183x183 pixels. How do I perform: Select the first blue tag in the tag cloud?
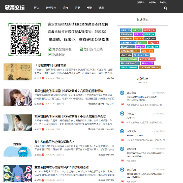pyautogui.click(x=126, y=30)
